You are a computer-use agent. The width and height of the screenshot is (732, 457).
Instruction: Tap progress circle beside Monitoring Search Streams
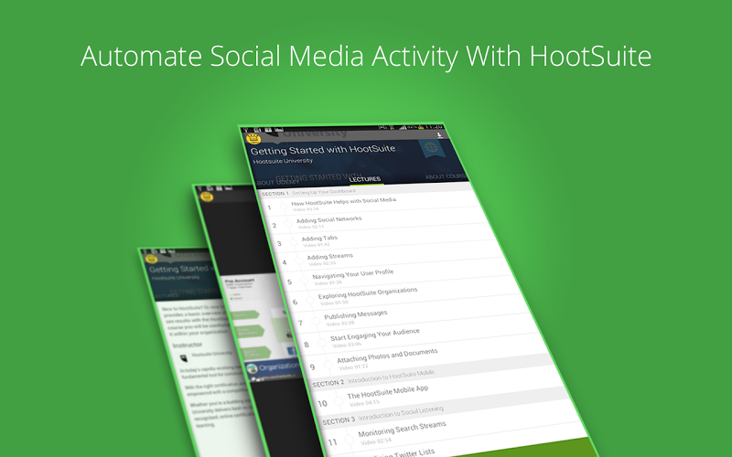pos(349,439)
